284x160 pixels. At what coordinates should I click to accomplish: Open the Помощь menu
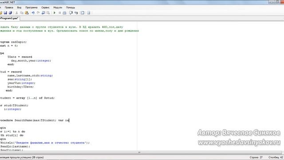(71, 8)
